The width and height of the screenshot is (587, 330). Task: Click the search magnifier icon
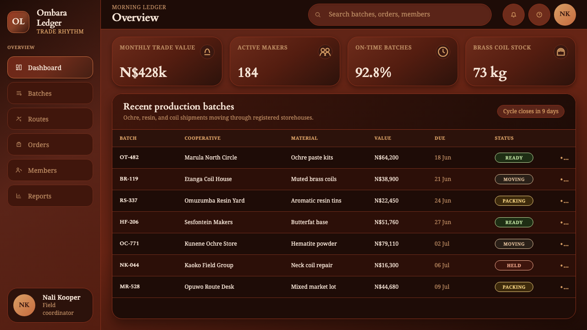318,15
